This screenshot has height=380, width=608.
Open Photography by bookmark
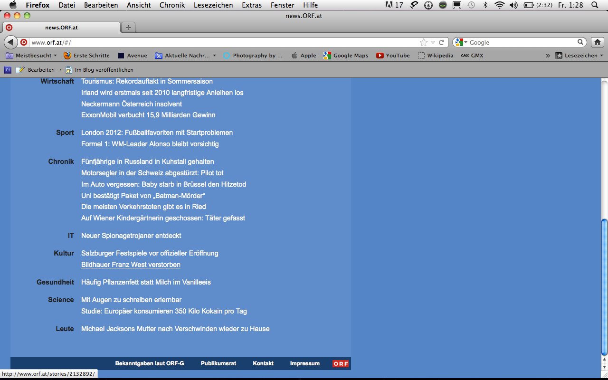tap(253, 56)
